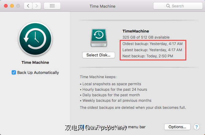Image resolution: width=205 pixels, height=135 pixels.
Task: Show all preferences via the grid button
Action: (52, 6)
